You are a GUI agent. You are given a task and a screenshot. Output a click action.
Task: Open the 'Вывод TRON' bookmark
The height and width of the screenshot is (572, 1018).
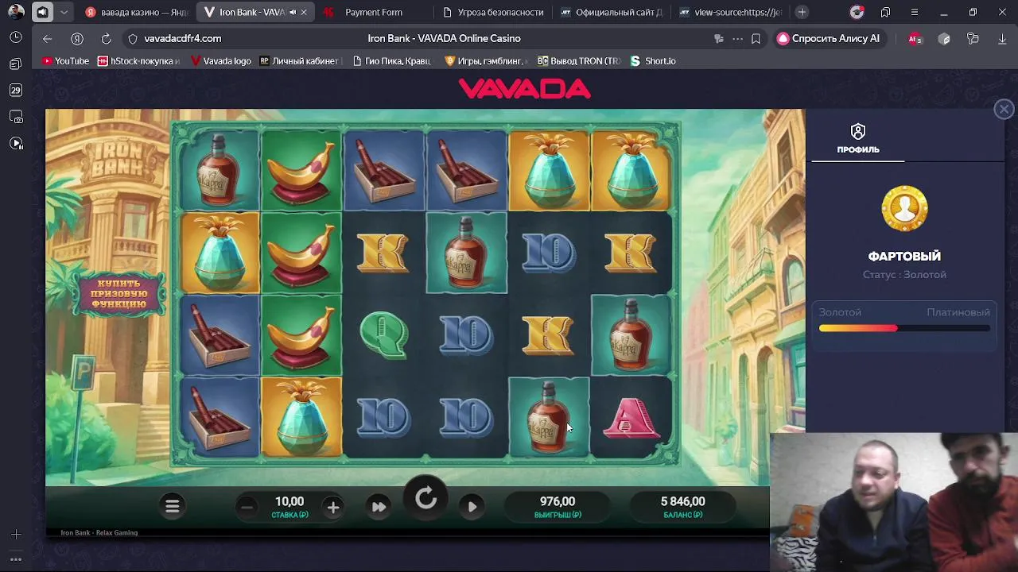click(579, 60)
